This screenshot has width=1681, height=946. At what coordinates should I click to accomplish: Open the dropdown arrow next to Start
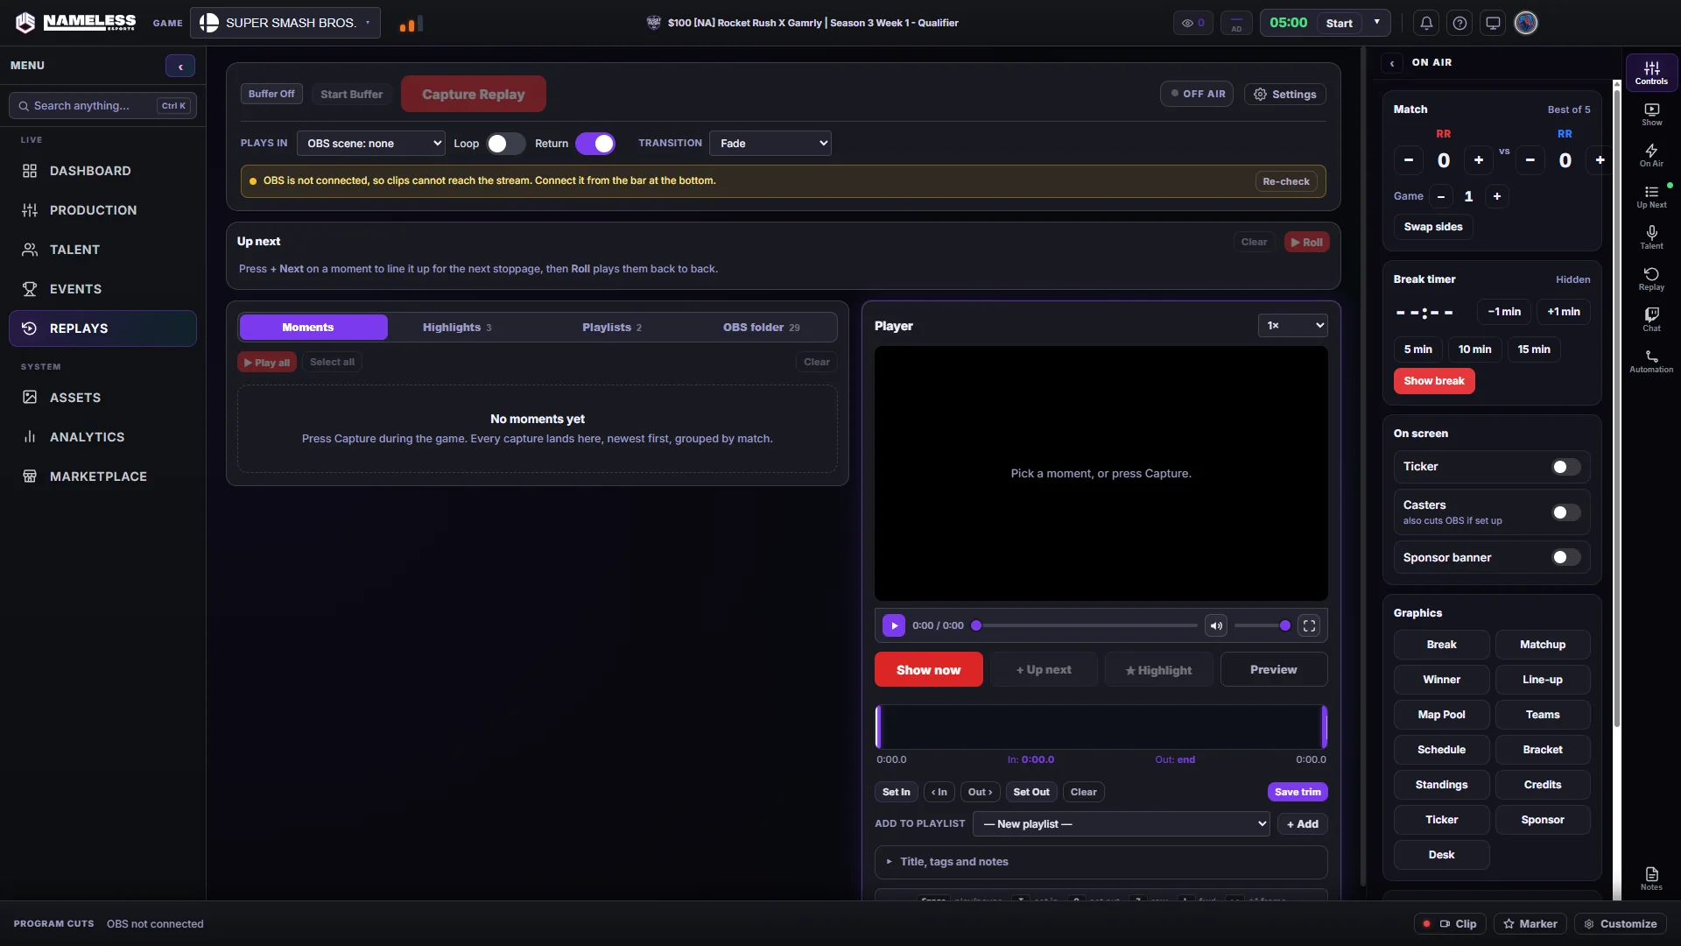tap(1377, 23)
